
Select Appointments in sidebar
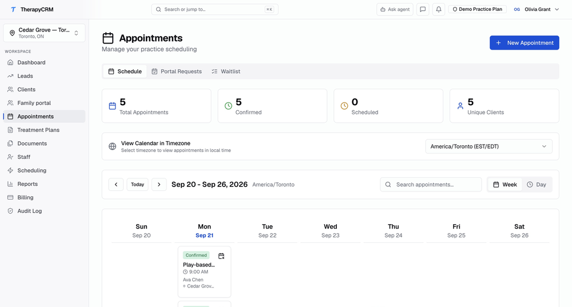[x=44, y=116]
